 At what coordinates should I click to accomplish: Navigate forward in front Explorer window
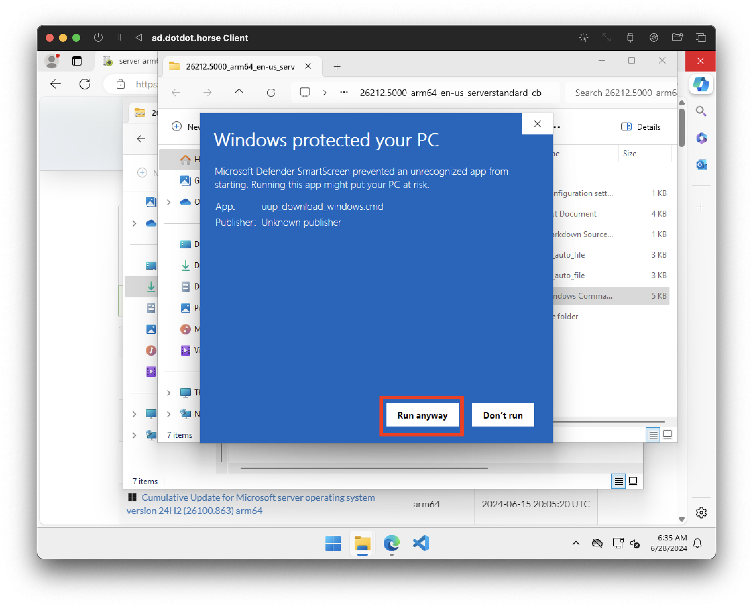207,92
